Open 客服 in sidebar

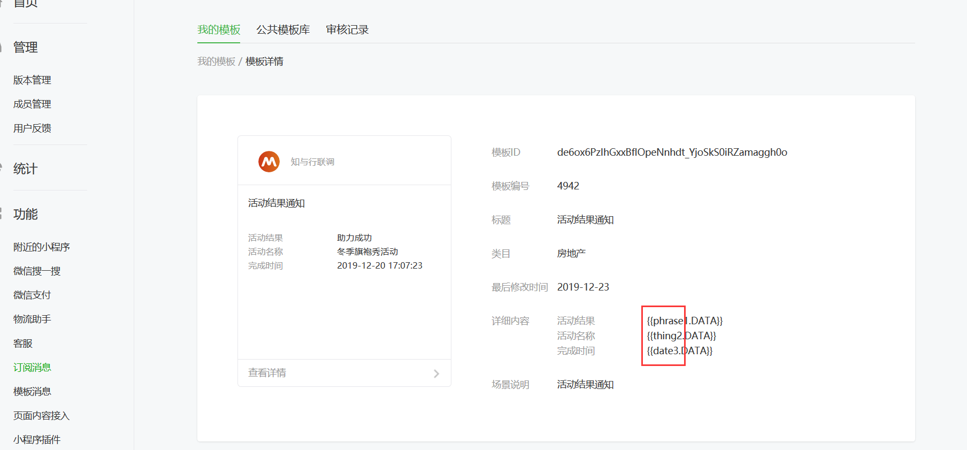coord(23,343)
